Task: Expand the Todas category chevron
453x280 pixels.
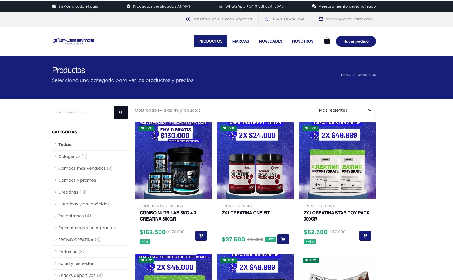Action: [x=56, y=144]
